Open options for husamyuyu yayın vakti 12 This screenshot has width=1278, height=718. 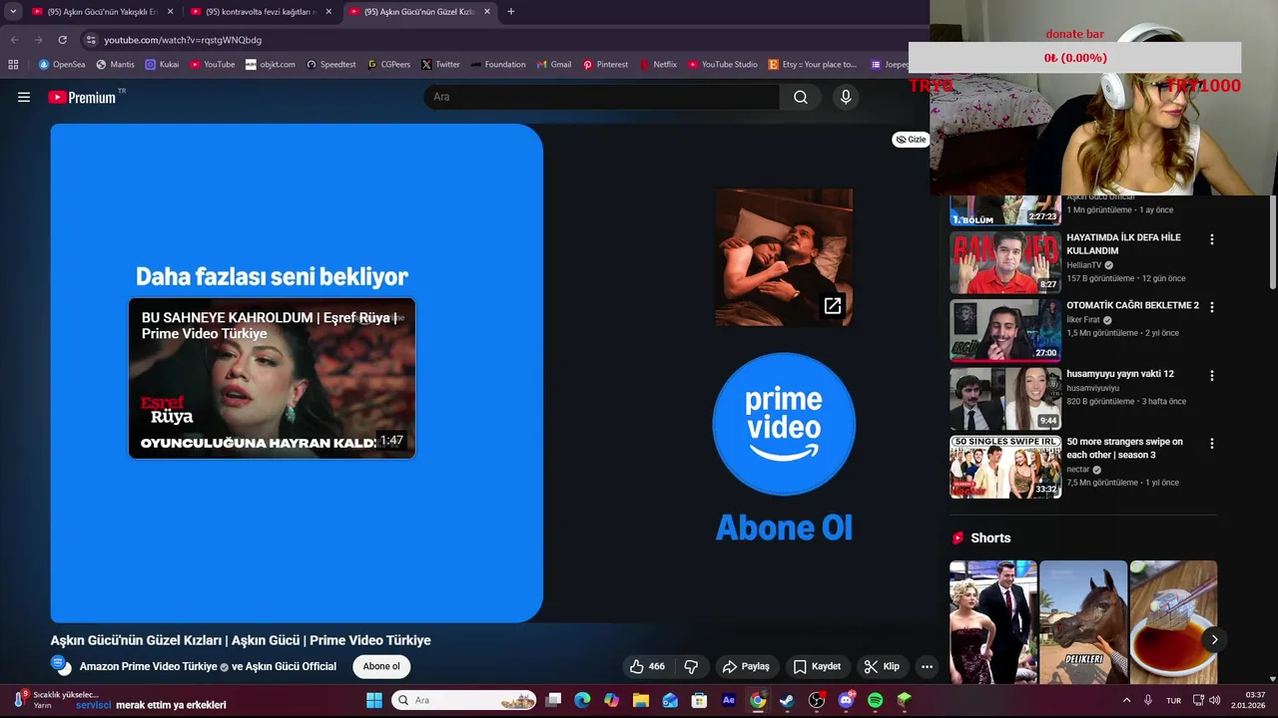click(1212, 376)
